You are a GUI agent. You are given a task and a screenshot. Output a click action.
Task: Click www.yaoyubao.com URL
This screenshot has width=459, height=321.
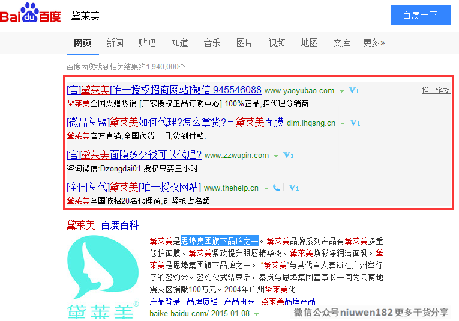click(x=299, y=91)
